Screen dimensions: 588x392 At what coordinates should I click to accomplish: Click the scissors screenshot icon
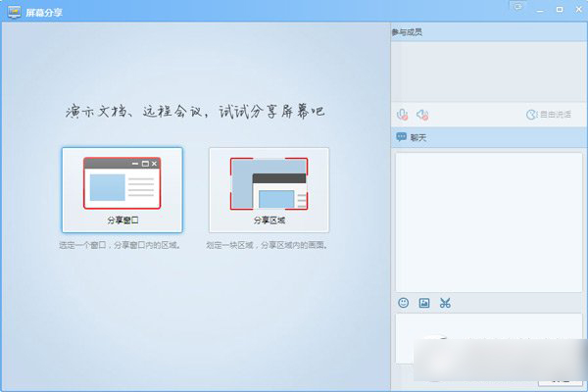445,303
